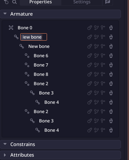Viewport: 129px width, 160px height.
Task: Collapse the Armature section
Action: pyautogui.click(x=5, y=14)
